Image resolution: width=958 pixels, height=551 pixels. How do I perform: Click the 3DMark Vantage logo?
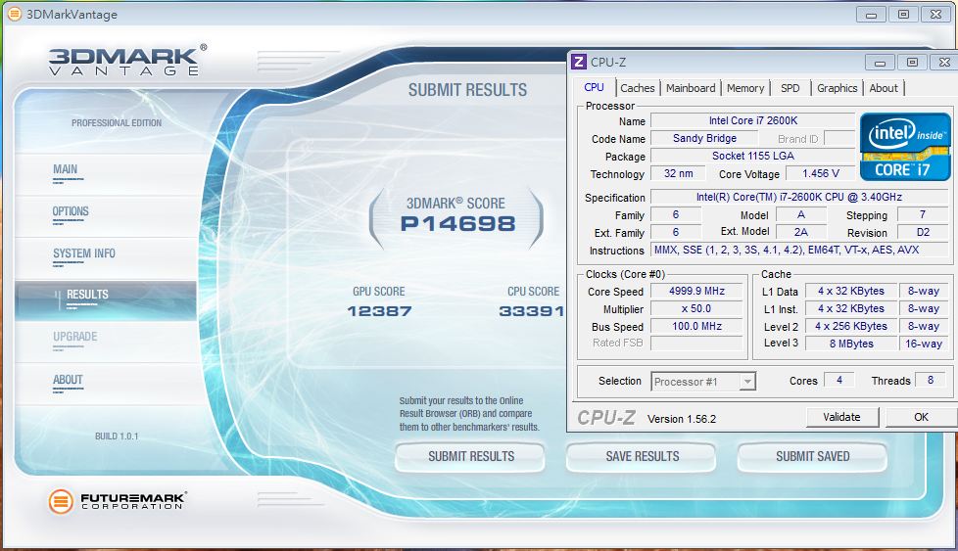[127, 61]
